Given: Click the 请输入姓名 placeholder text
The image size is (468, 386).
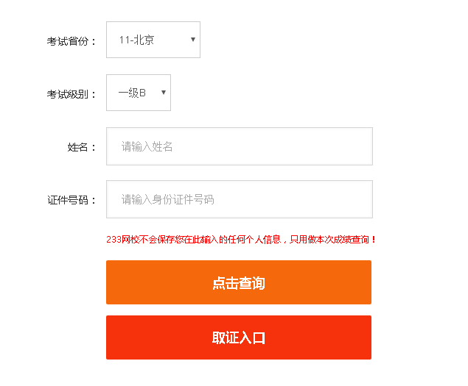Looking at the screenshot, I should click(147, 146).
